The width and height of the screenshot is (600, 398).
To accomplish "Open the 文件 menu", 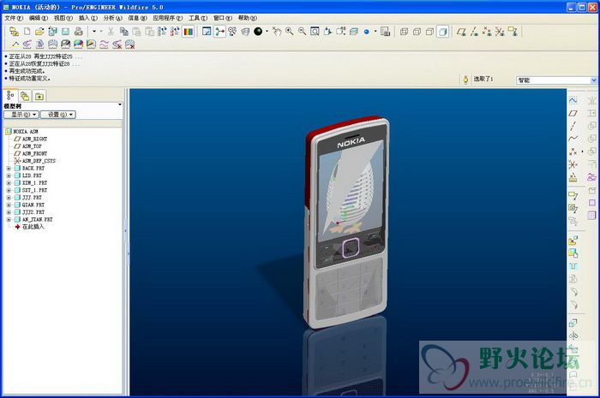I will tap(14, 18).
